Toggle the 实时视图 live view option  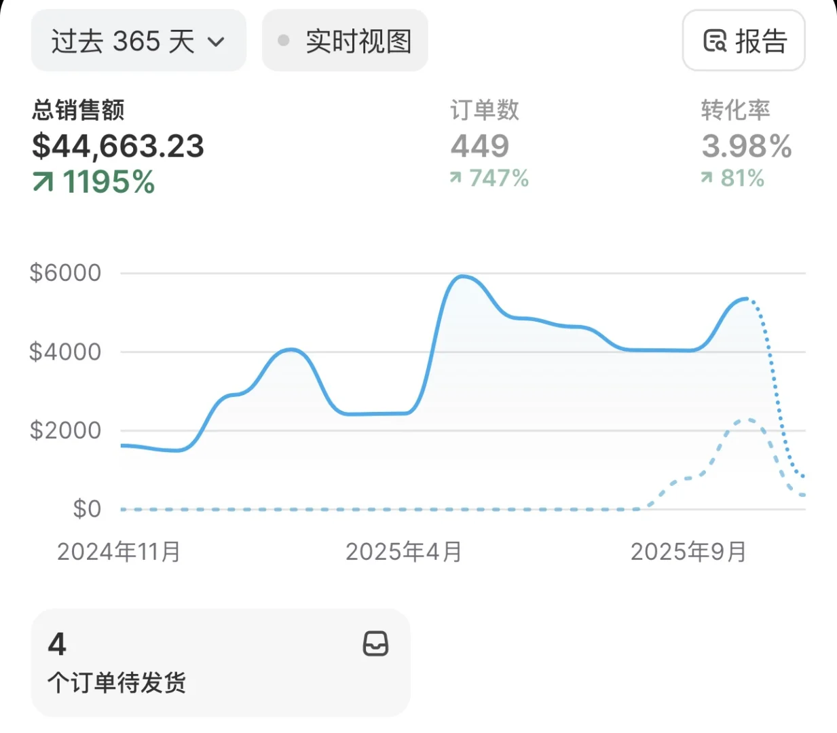click(x=345, y=41)
